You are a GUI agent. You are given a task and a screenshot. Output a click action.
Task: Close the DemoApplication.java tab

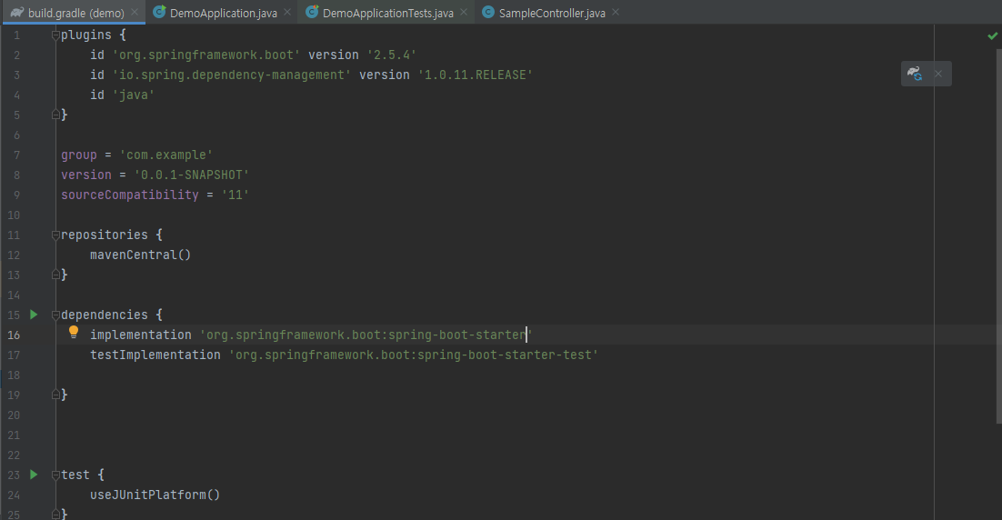[x=287, y=12]
